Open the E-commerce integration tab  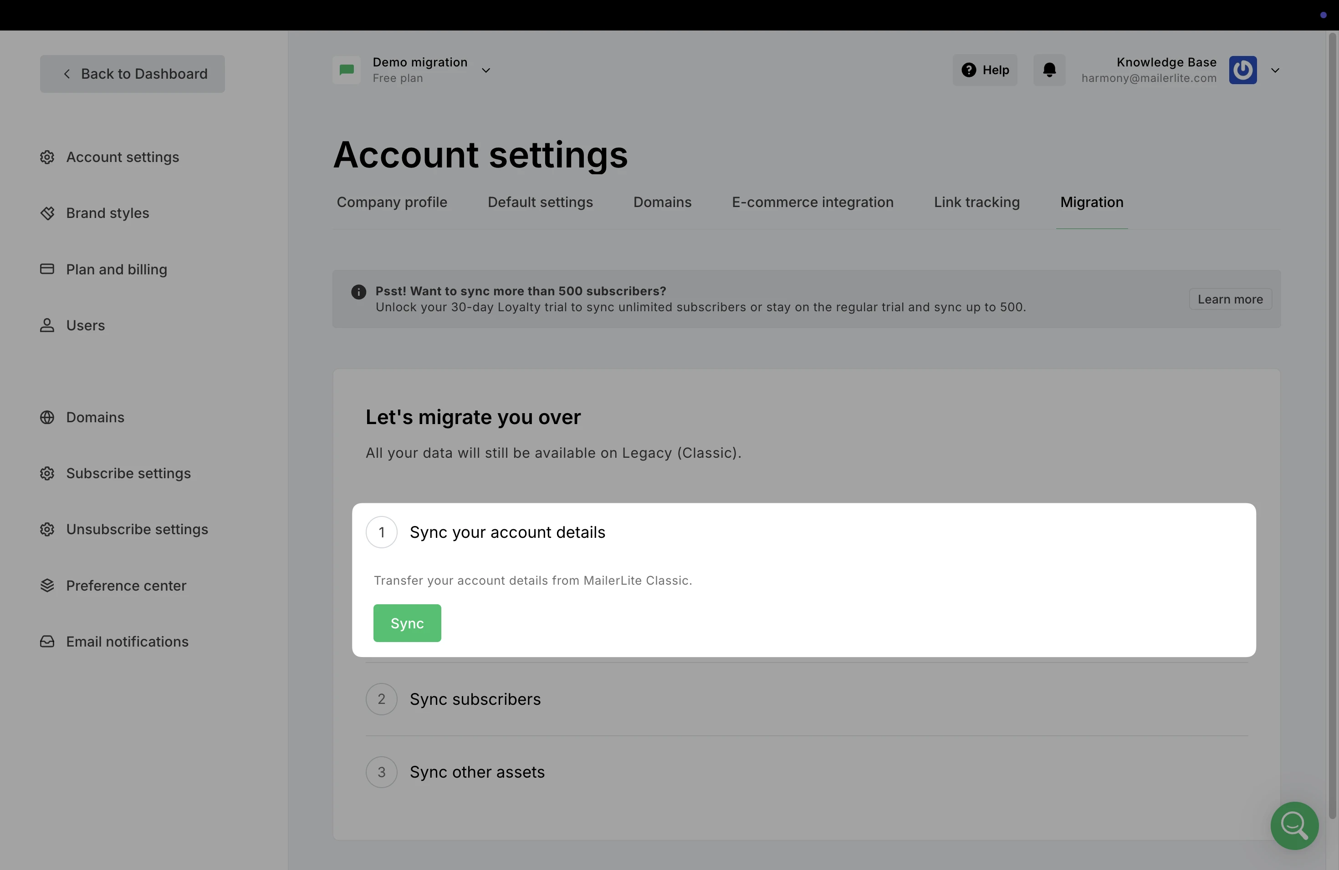(813, 202)
